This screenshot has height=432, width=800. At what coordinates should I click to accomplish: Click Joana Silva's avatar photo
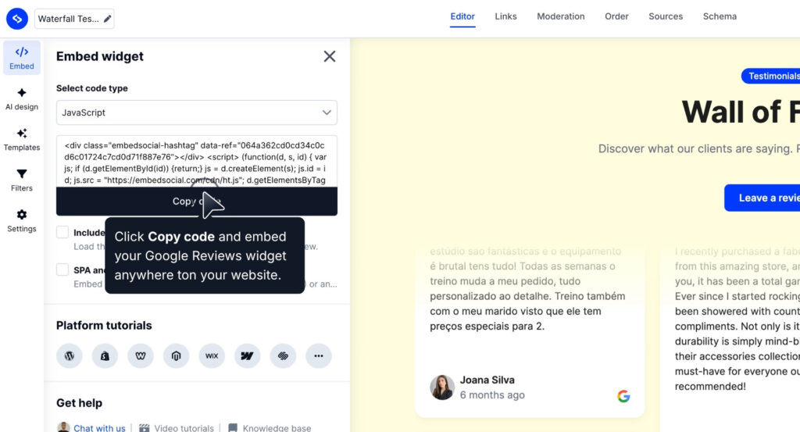tap(442, 387)
